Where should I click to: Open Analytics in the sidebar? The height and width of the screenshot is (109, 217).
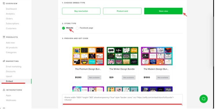[x=10, y=14]
